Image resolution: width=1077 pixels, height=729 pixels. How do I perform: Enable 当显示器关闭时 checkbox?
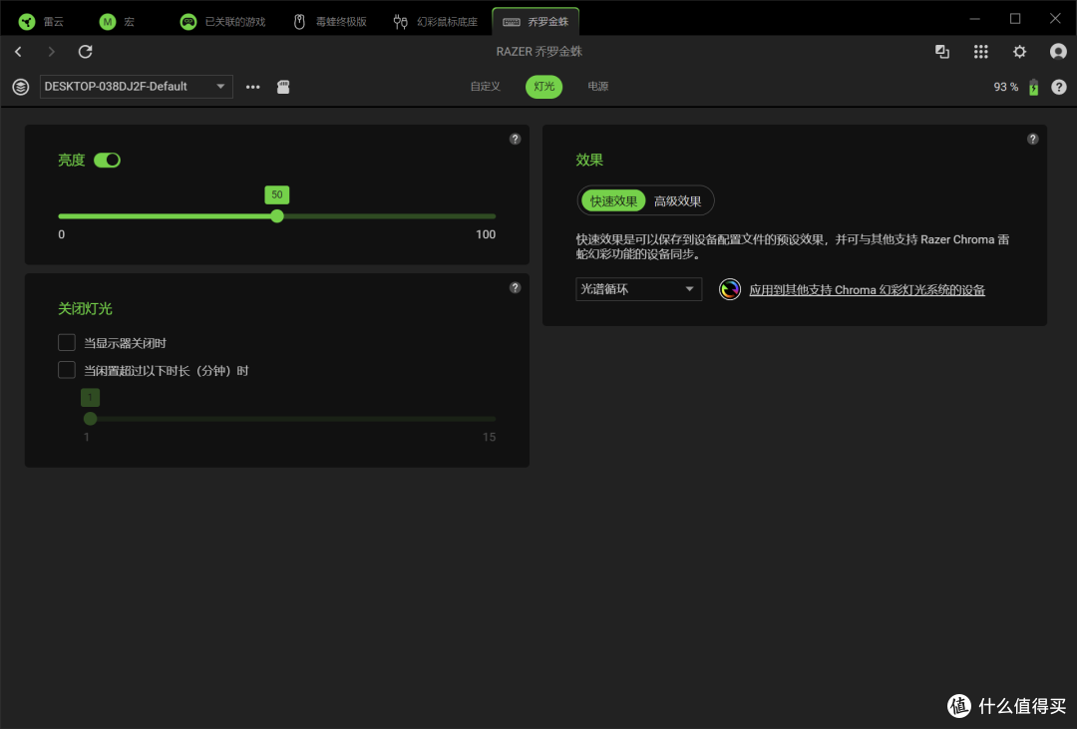tap(67, 342)
